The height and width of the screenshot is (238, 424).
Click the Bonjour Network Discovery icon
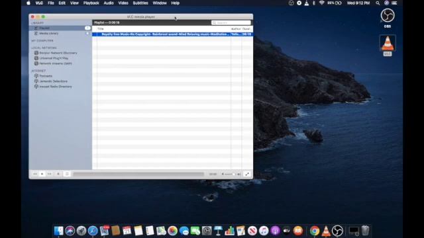click(36, 53)
